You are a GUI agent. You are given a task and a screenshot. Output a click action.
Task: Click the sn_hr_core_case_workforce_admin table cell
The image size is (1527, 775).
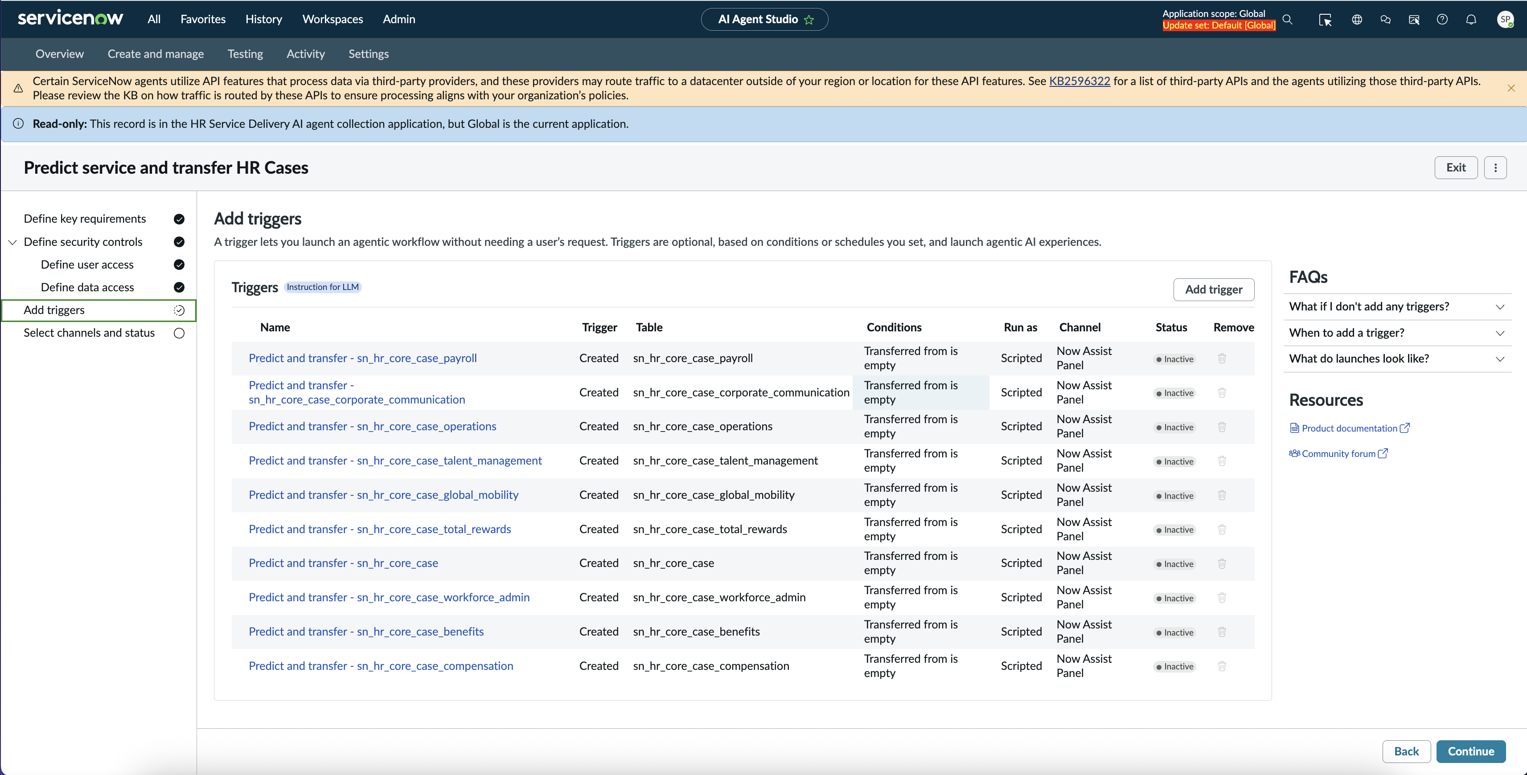(719, 598)
